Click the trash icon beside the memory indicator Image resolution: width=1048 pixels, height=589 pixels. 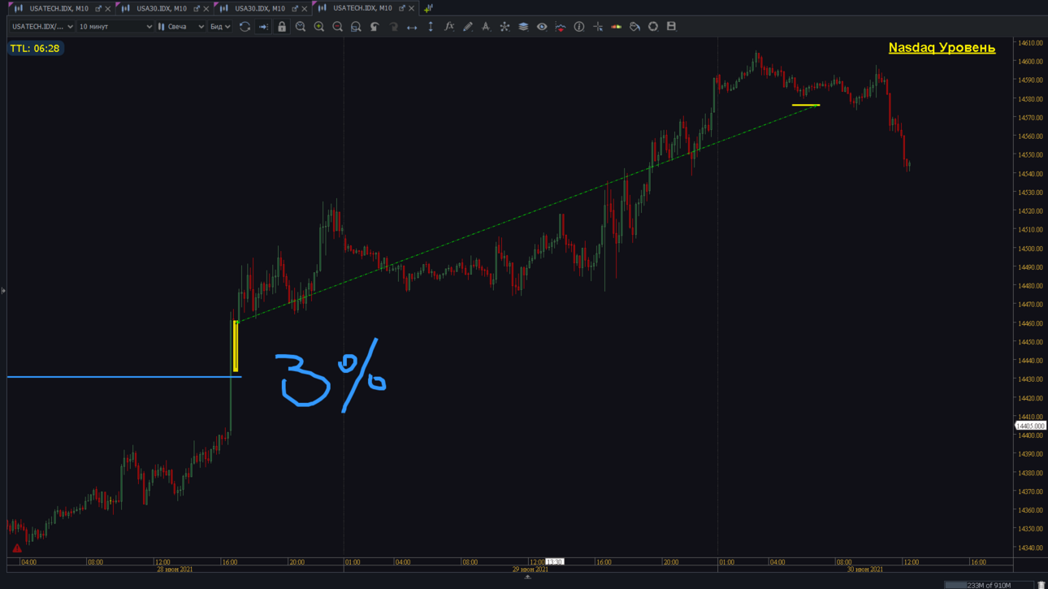point(1041,585)
